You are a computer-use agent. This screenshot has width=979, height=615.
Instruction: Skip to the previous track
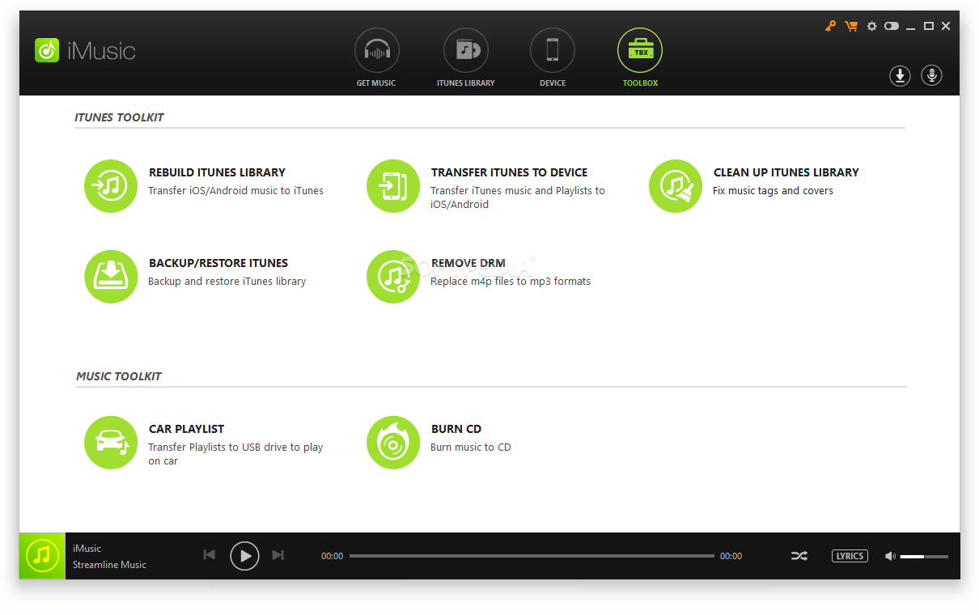209,555
